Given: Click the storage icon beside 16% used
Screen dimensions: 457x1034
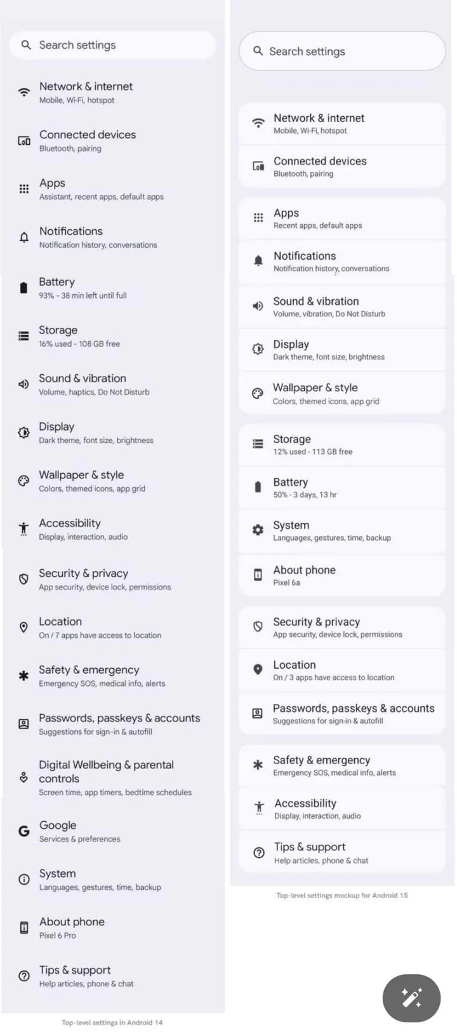Looking at the screenshot, I should tap(23, 336).
